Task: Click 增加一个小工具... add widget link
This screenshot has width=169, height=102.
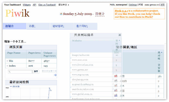Action: [x=15, y=42]
